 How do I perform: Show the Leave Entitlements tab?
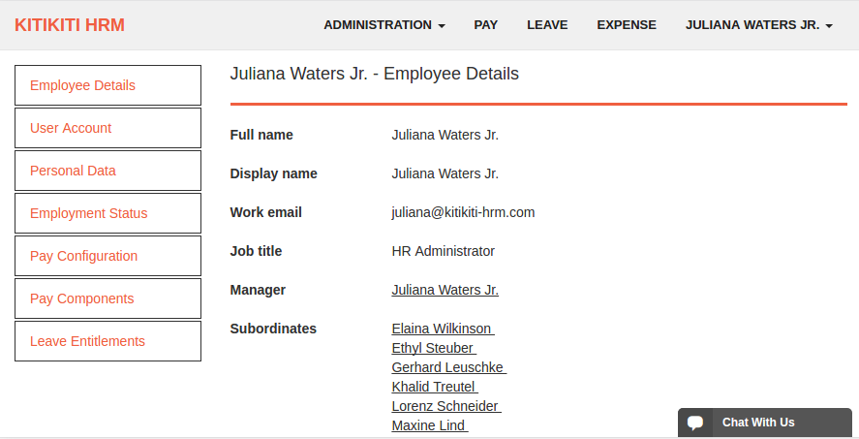tap(107, 341)
